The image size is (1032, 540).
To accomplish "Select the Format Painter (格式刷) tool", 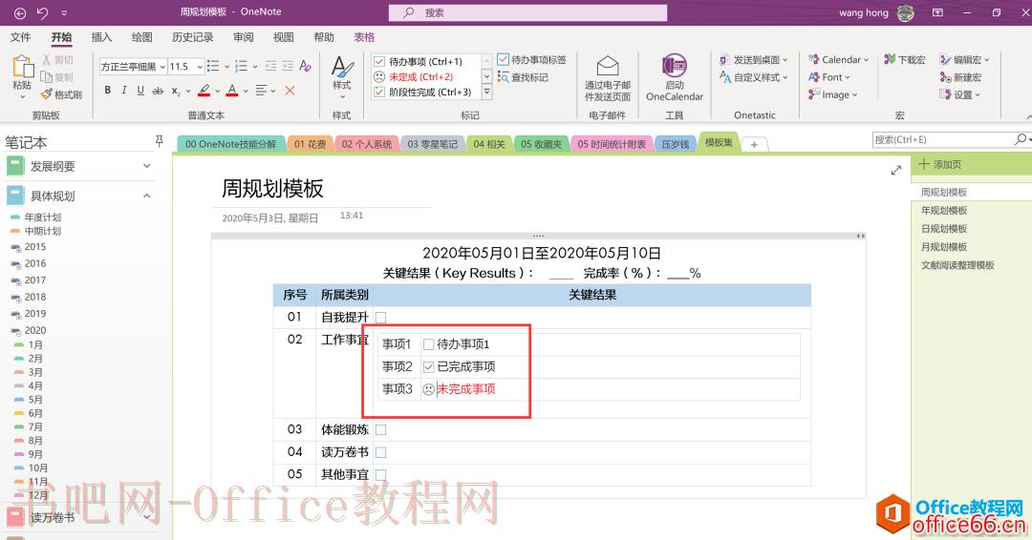I will pos(61,94).
